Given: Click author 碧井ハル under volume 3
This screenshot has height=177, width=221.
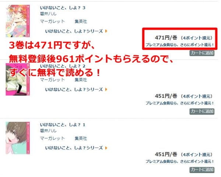Looking at the screenshot, I should point(48,14).
